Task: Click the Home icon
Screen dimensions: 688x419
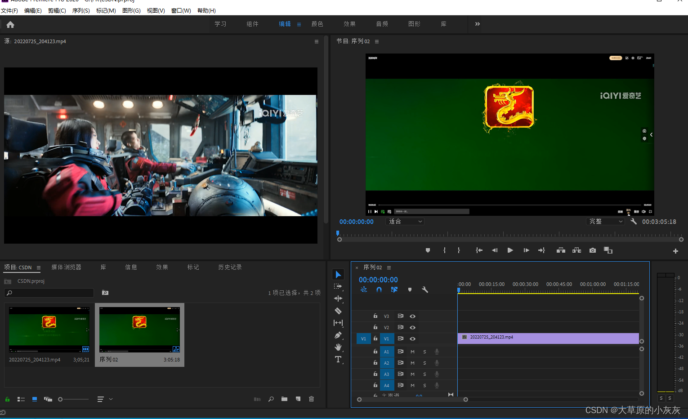Action: click(10, 25)
